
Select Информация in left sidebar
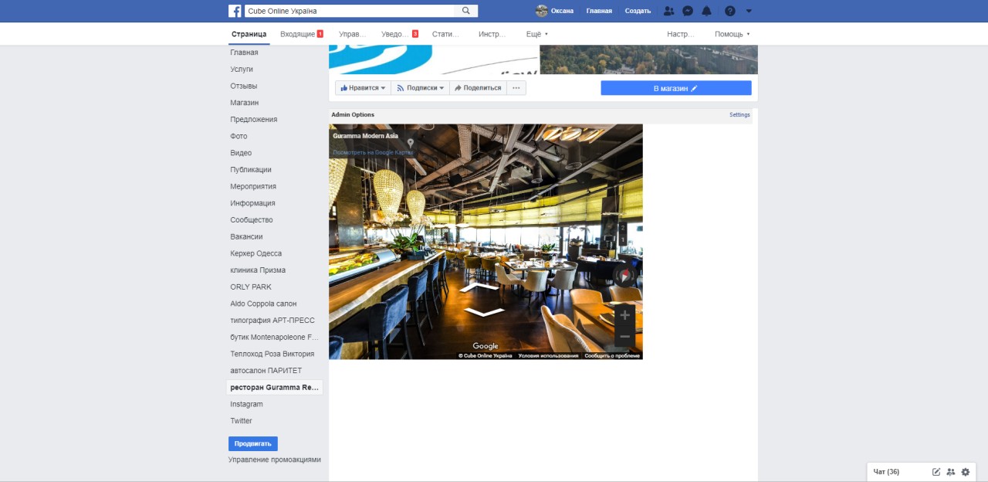[x=252, y=203]
